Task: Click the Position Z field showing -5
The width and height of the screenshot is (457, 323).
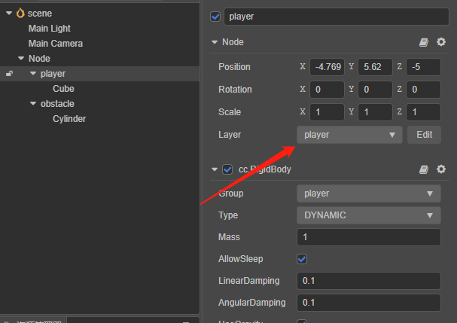Action: pyautogui.click(x=423, y=67)
